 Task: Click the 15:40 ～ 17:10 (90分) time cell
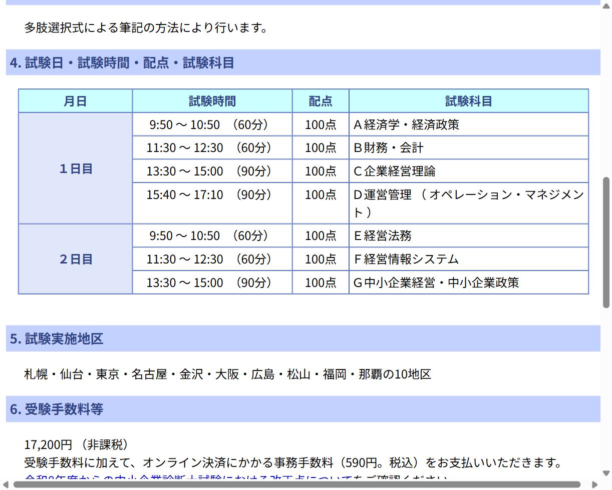point(212,203)
